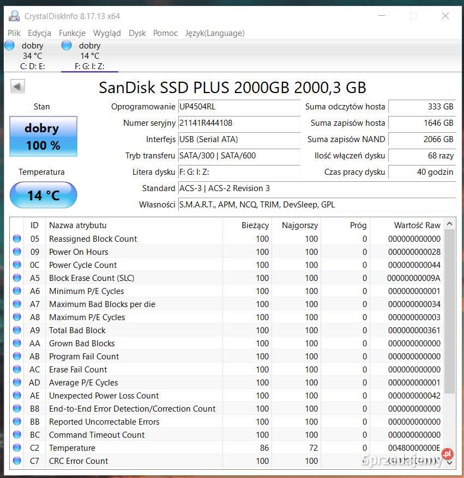Open the Język(Language) menu
The image size is (464, 478).
pyautogui.click(x=215, y=33)
